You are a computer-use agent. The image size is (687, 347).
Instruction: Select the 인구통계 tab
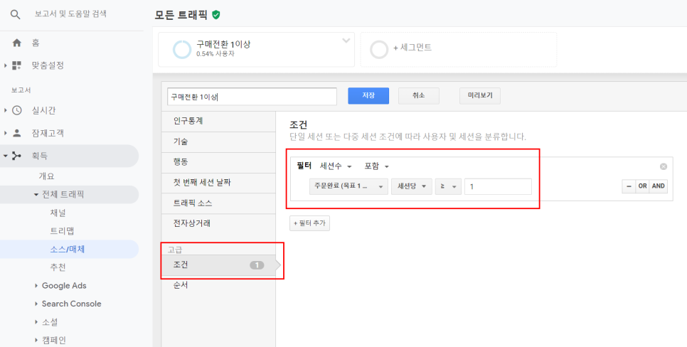[218, 122]
